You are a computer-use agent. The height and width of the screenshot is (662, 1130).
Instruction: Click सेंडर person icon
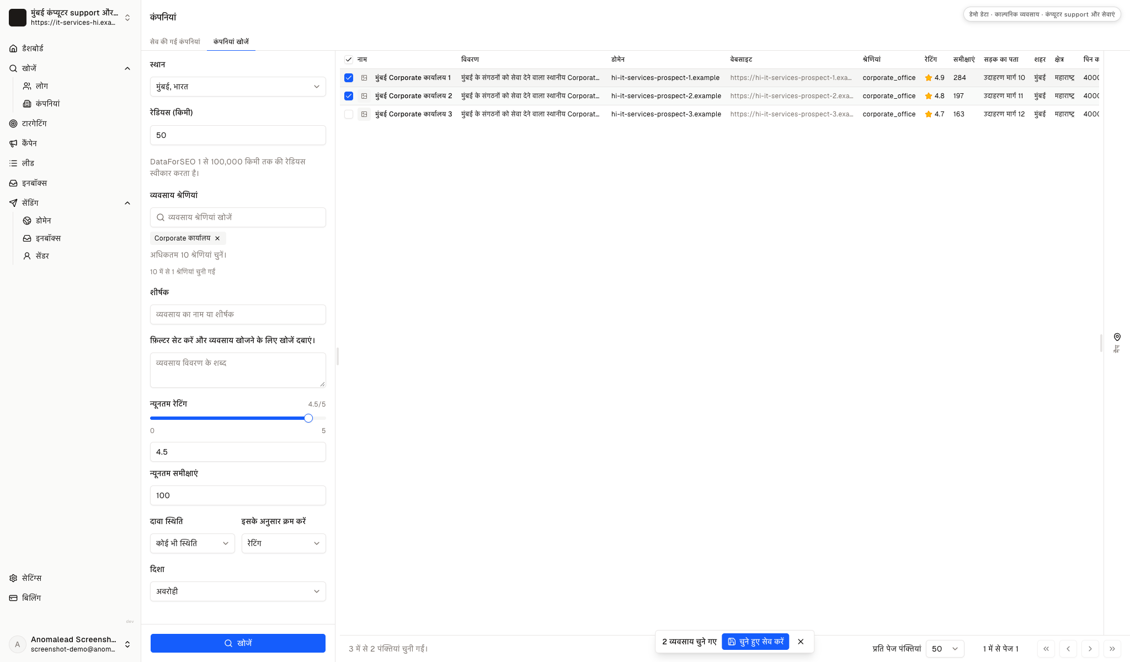(27, 256)
